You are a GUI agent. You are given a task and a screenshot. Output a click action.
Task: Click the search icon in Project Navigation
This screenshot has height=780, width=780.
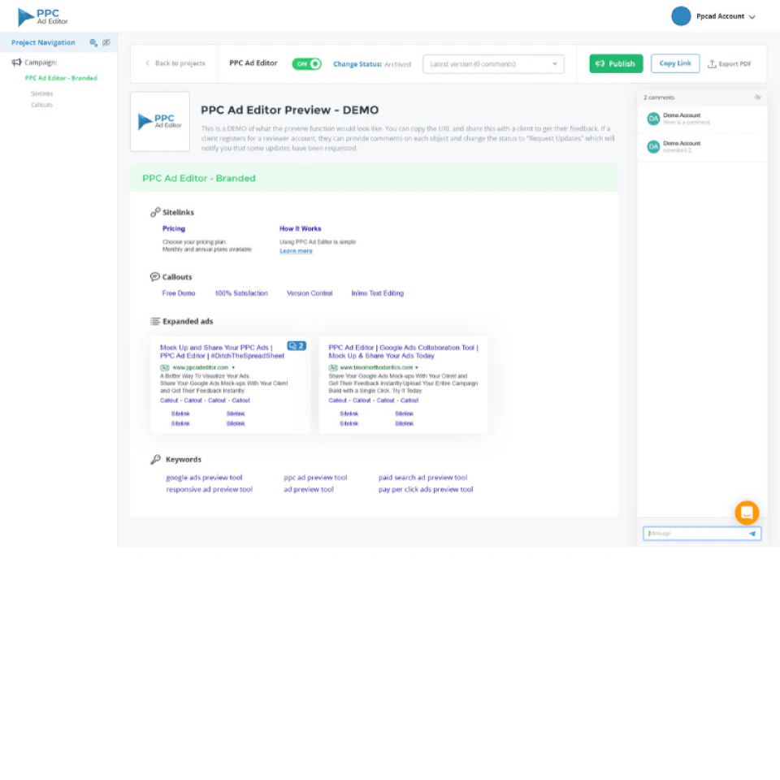pyautogui.click(x=93, y=43)
